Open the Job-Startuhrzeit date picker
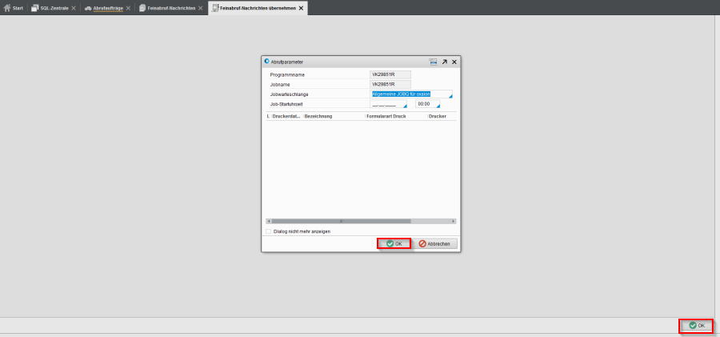720x337 pixels. tap(405, 106)
